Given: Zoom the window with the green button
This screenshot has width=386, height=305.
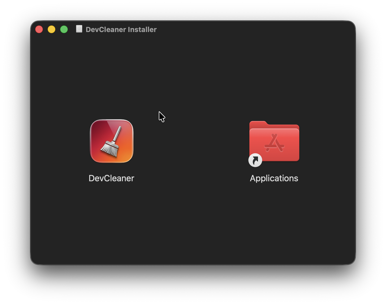Looking at the screenshot, I should (x=64, y=29).
